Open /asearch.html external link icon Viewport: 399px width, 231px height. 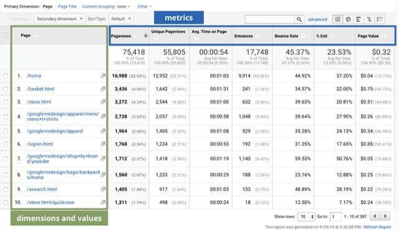coord(103,189)
